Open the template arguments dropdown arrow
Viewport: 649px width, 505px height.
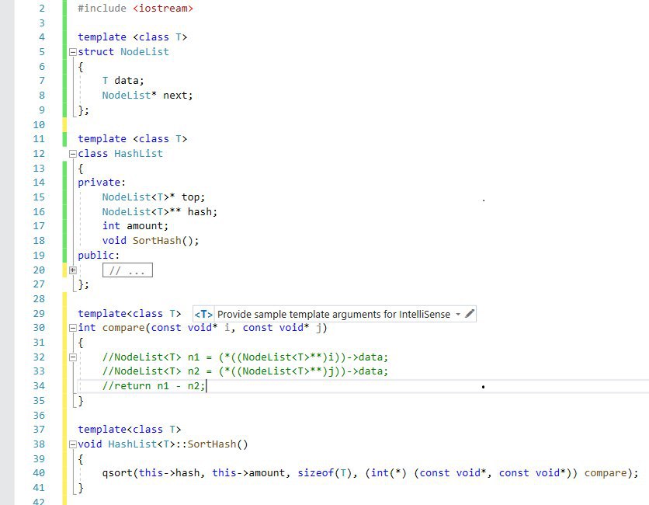[458, 314]
